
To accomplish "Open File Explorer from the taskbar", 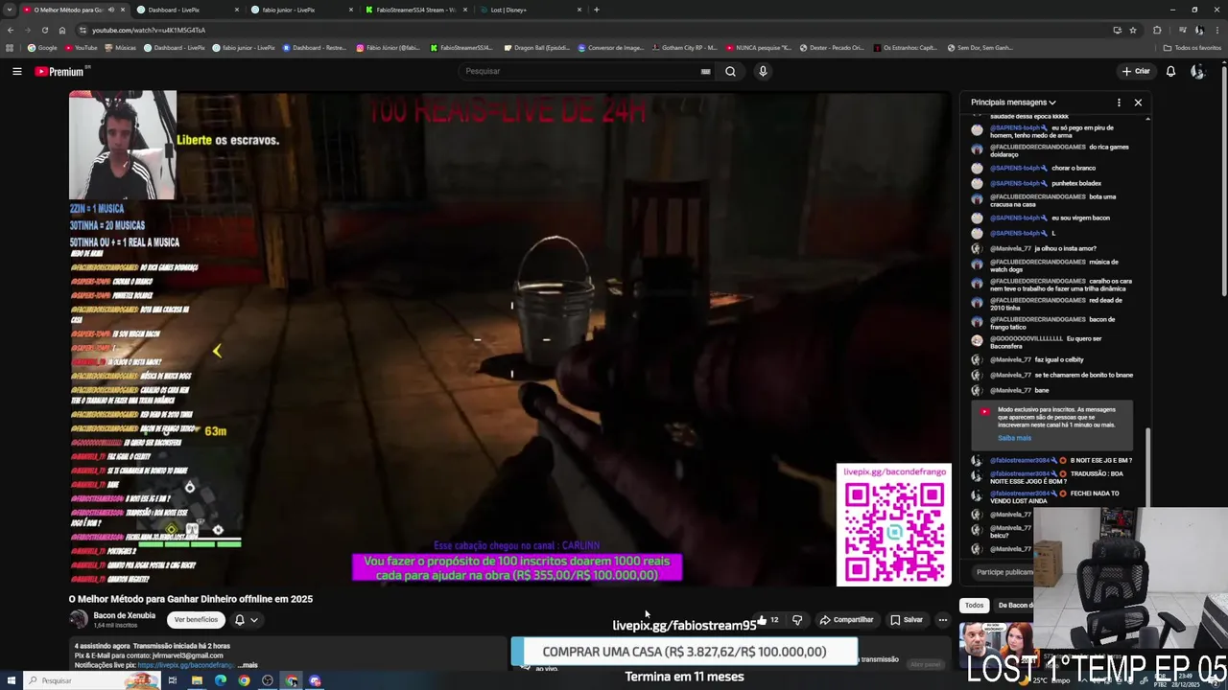I will (x=197, y=680).
